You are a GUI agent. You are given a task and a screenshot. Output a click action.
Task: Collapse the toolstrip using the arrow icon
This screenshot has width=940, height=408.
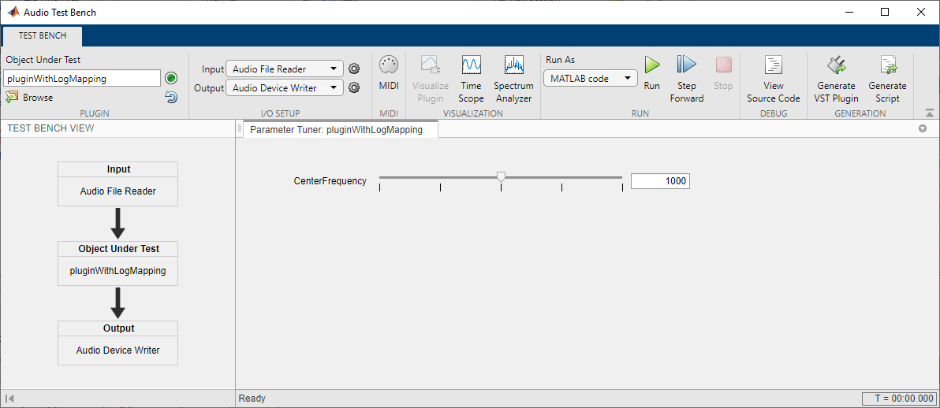tap(929, 113)
